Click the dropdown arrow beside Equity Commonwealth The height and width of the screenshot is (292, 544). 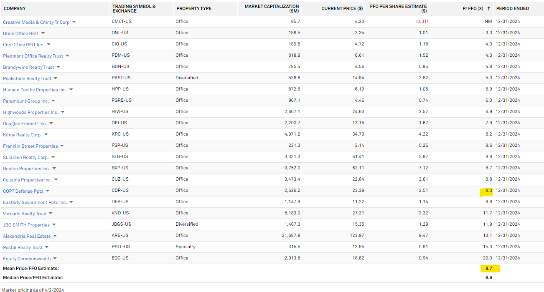[55, 258]
